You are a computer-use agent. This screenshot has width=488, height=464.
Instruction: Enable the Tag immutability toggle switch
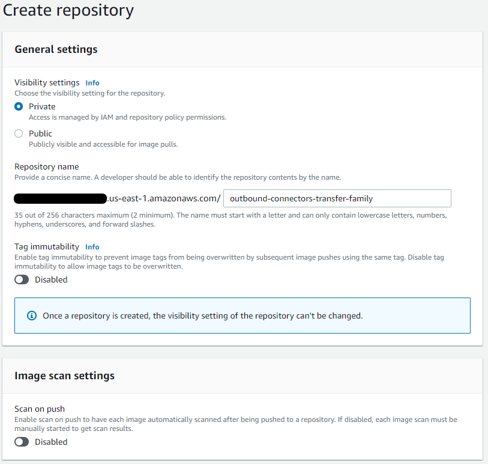point(22,279)
